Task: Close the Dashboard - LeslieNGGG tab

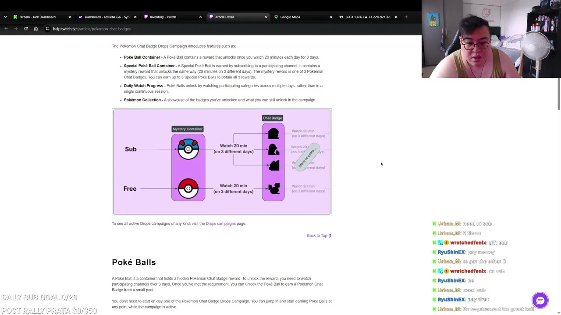Action: point(135,17)
